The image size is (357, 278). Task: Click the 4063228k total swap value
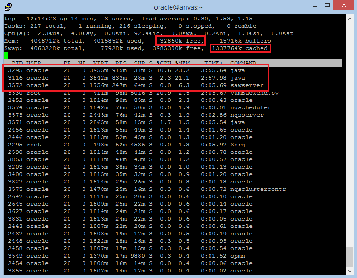pos(57,49)
